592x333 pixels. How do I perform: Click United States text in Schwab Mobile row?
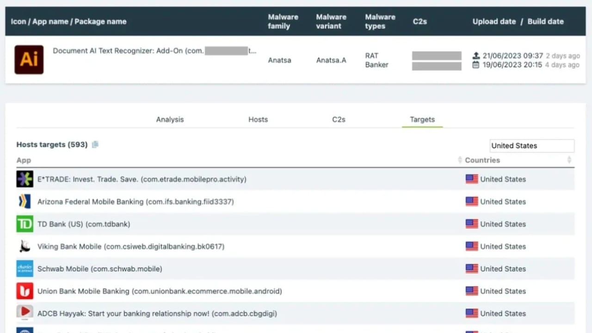[x=503, y=269]
